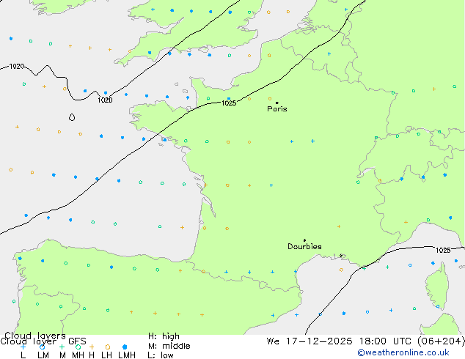Click the filled blue dot for LMH clouds

125,347
